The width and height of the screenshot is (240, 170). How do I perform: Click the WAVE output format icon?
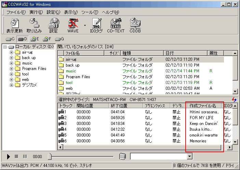73,25
